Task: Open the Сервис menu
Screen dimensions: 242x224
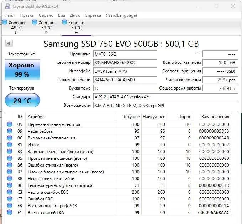Action: [46, 15]
